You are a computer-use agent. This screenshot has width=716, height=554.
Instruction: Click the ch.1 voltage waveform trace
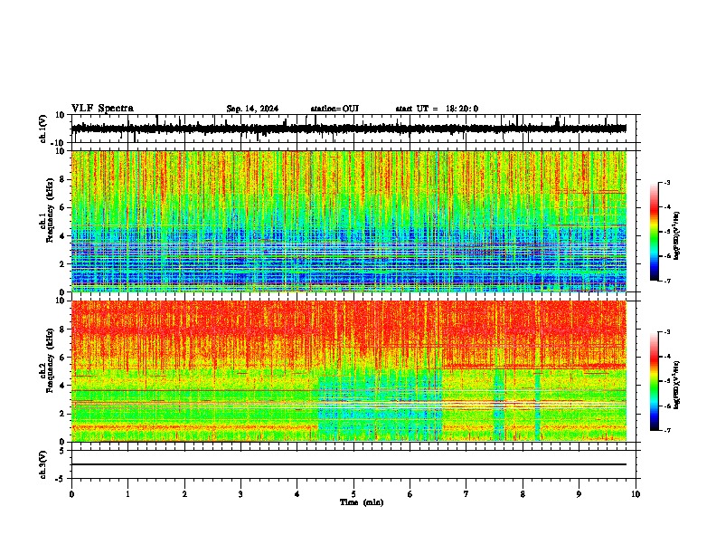point(349,129)
